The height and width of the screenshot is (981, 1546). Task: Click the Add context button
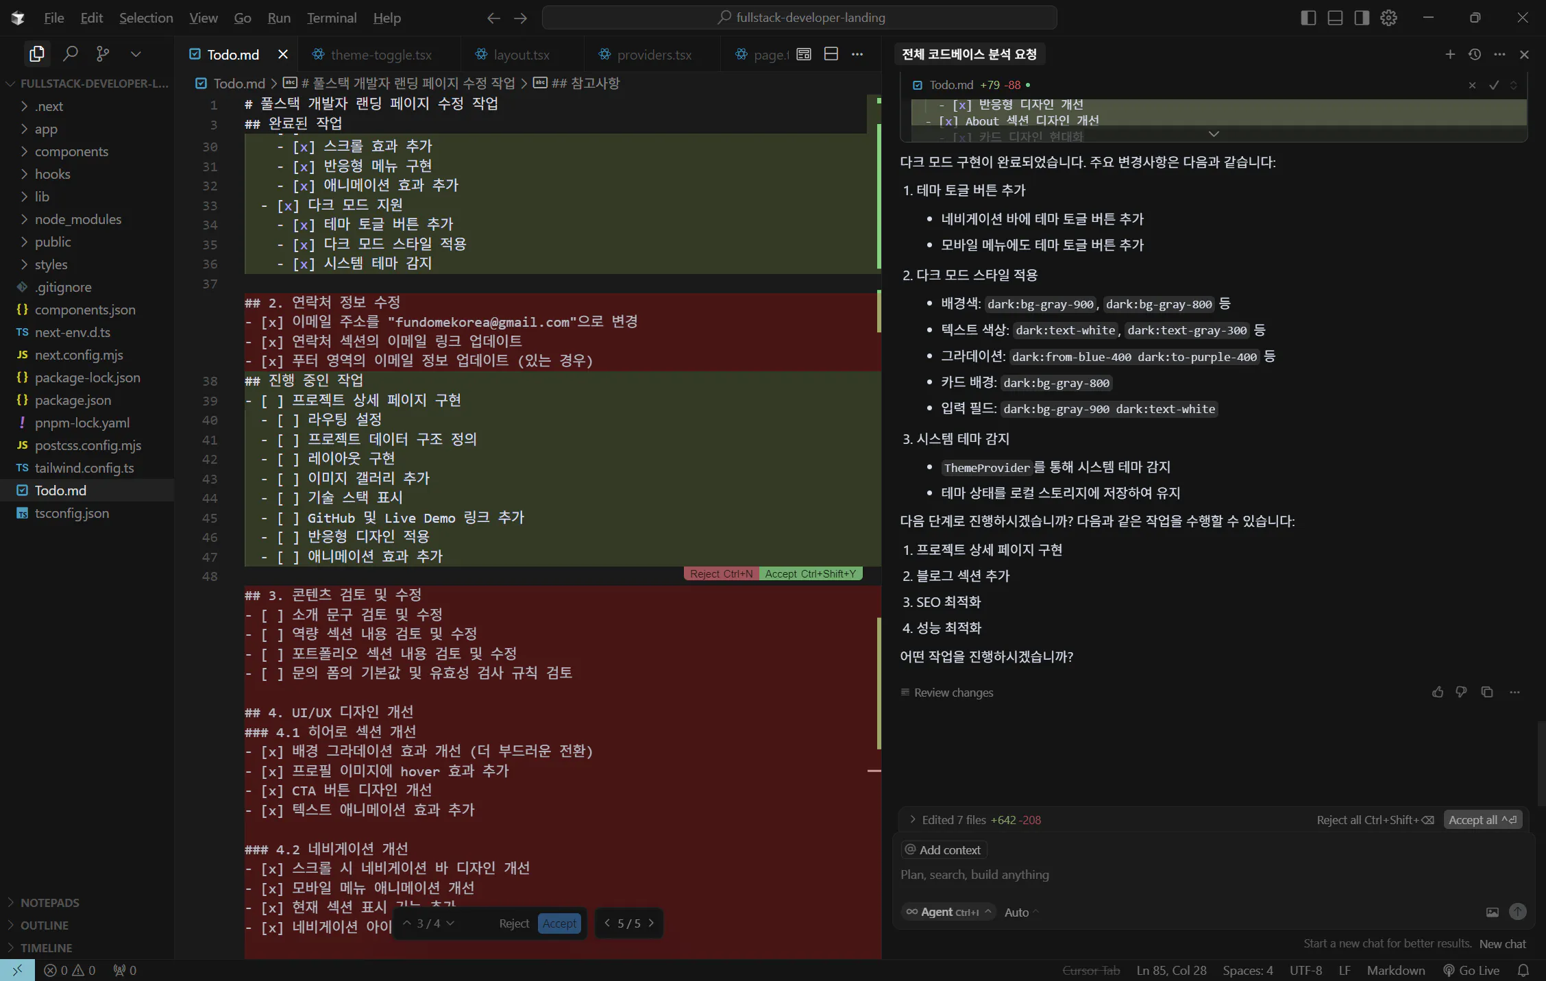tap(944, 850)
